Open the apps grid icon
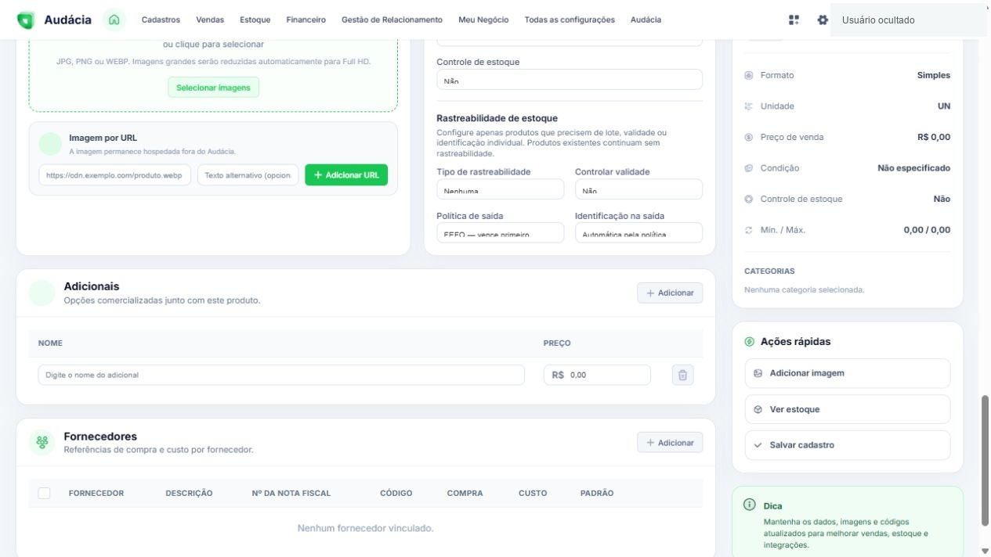The width and height of the screenshot is (991, 557). (794, 20)
